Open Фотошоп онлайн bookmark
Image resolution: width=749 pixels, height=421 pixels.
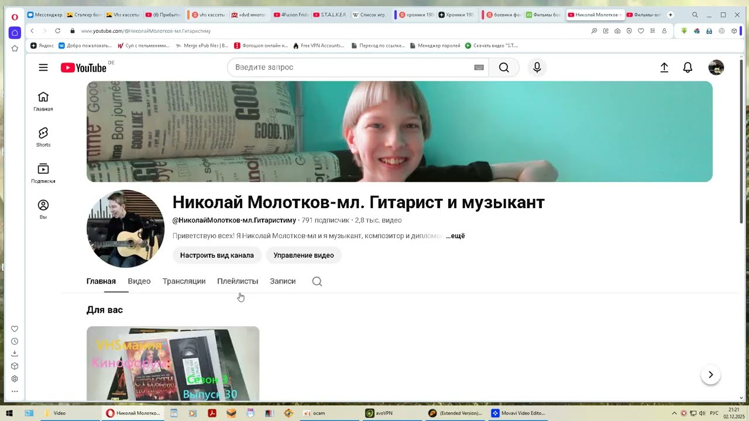click(x=261, y=45)
